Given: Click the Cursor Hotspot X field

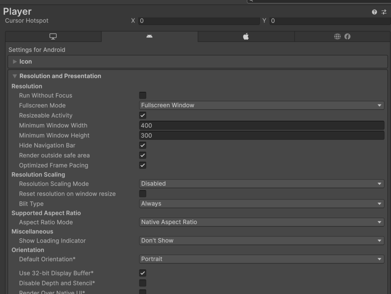Looking at the screenshot, I should pyautogui.click(x=199, y=21).
